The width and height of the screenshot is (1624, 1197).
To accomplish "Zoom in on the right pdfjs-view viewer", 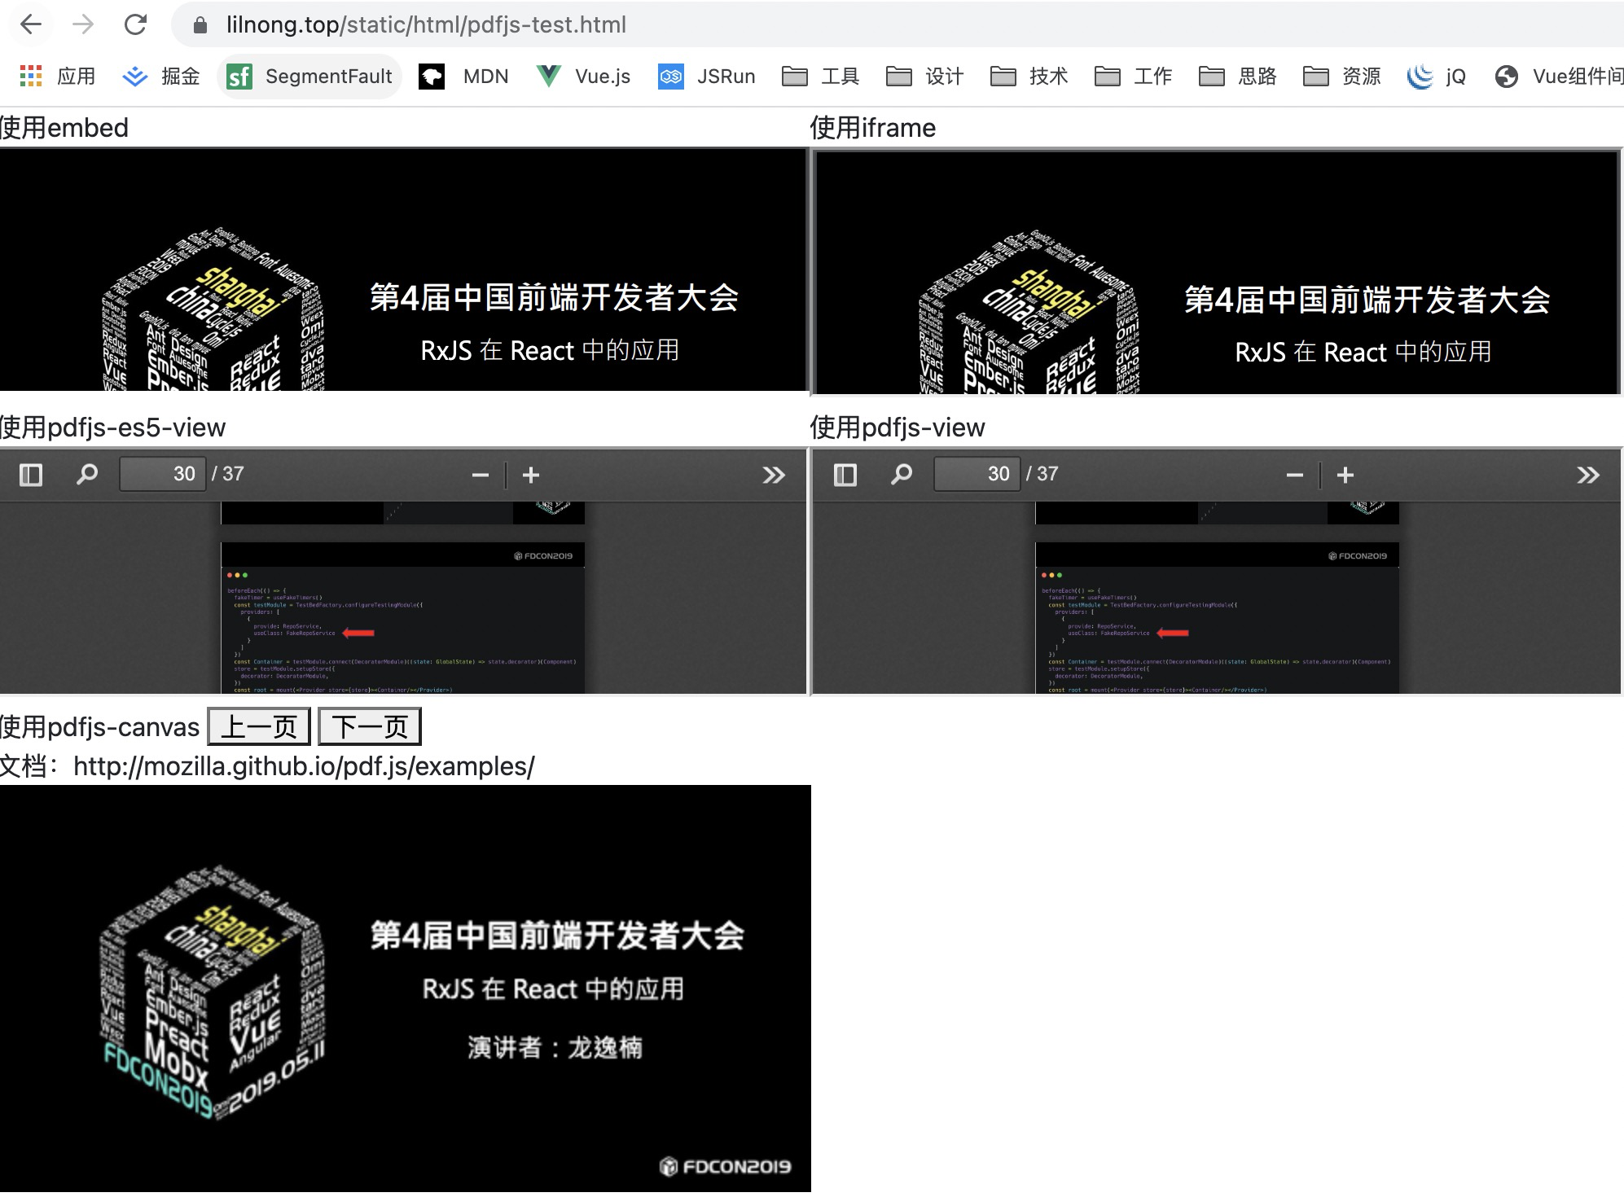I will (1345, 476).
